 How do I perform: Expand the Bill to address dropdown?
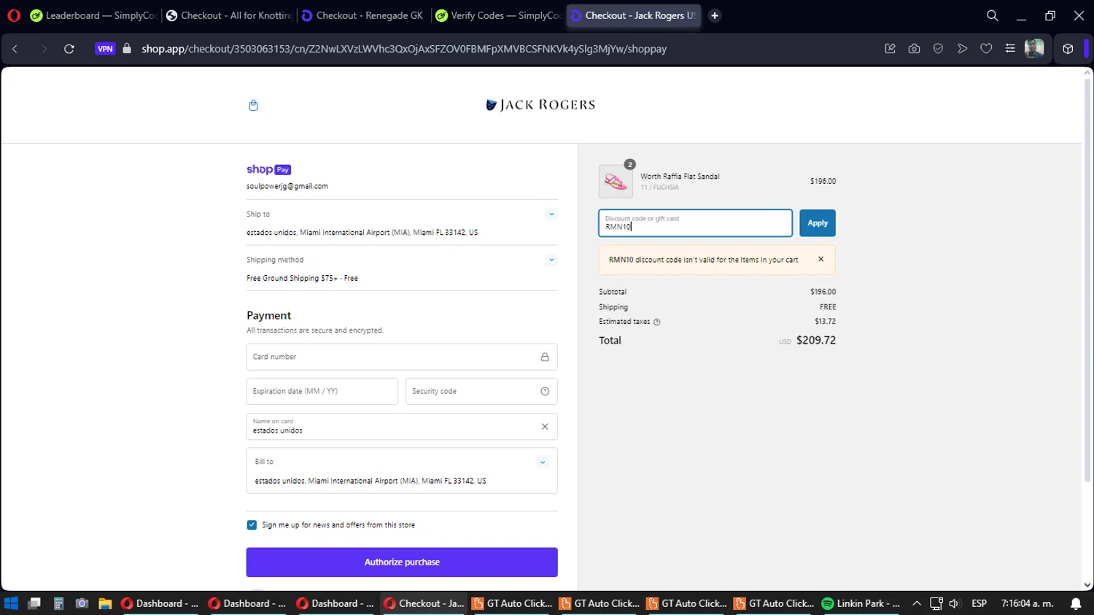pos(543,462)
